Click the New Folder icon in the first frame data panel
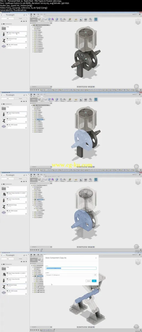142x332 pixels. click(24, 21)
